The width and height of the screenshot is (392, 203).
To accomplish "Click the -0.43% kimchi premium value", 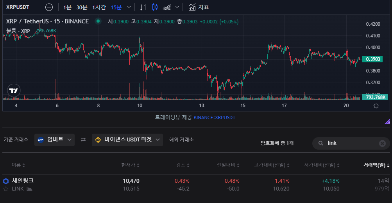I will pos(181,181).
